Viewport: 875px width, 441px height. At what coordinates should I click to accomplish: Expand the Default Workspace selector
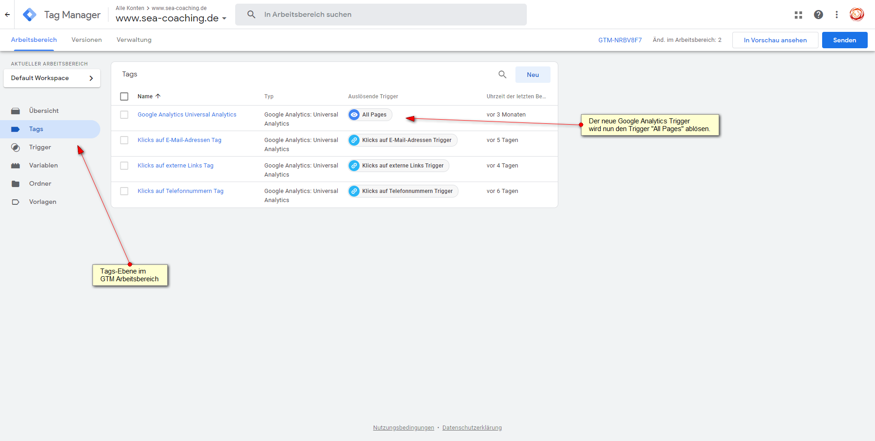[52, 78]
